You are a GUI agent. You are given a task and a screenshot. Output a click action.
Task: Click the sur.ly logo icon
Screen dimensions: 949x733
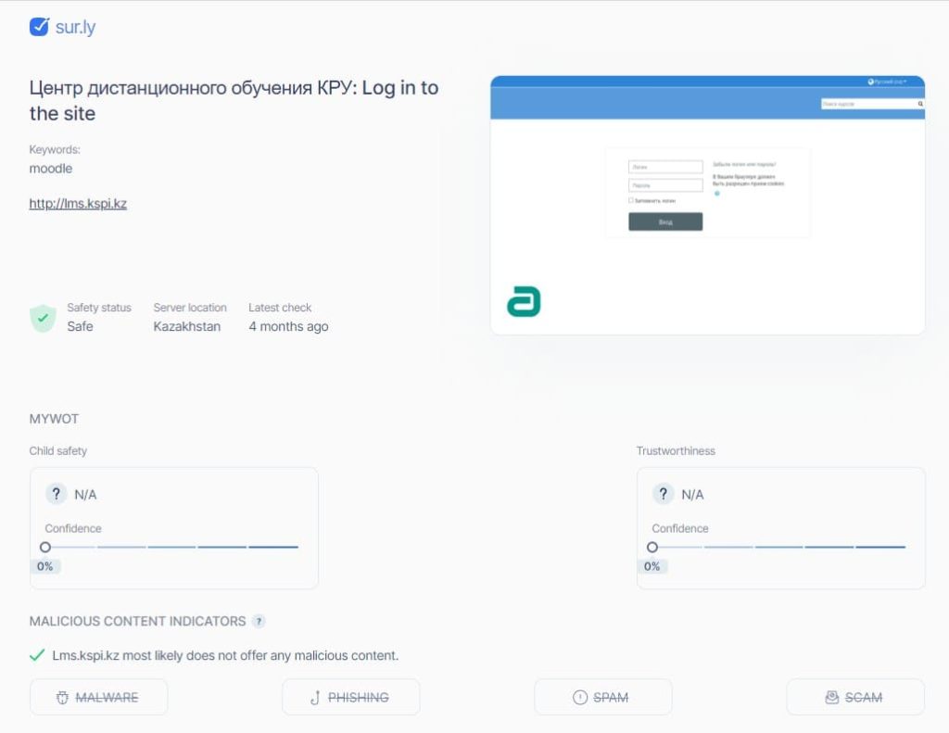click(37, 27)
